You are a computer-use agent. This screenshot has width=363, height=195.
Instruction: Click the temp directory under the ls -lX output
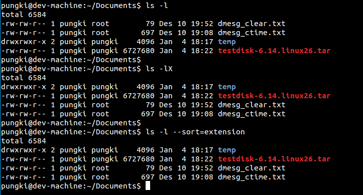(x=227, y=87)
